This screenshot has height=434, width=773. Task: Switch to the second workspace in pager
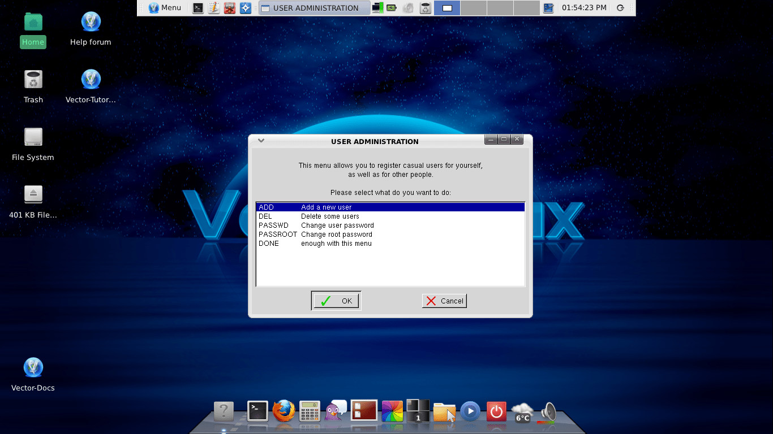click(474, 8)
